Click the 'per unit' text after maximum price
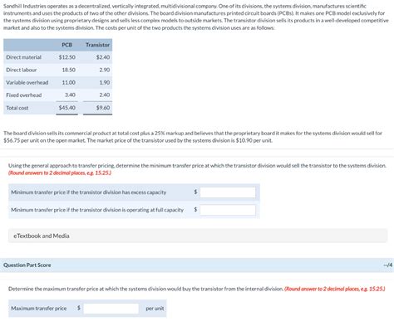Image resolution: width=394 pixels, height=326 pixels. point(155,309)
